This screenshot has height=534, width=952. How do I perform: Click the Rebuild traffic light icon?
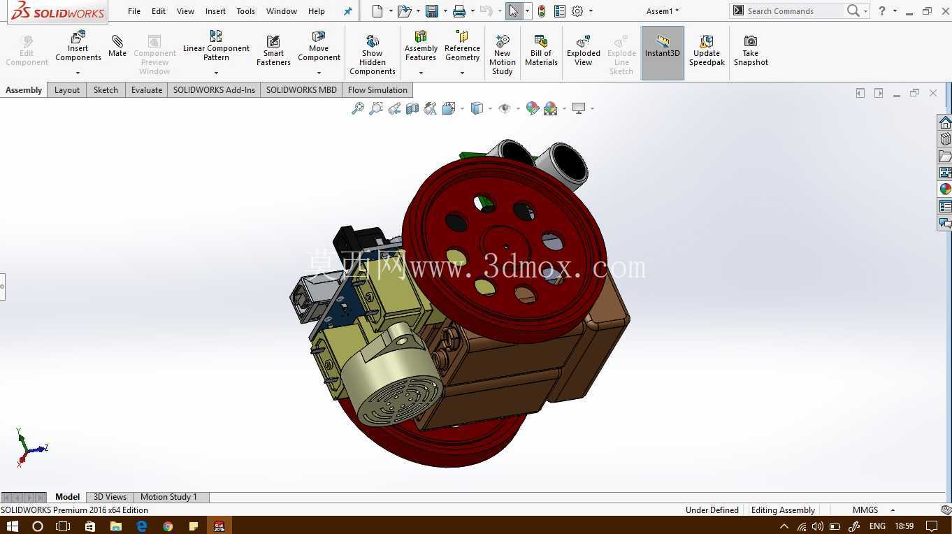pyautogui.click(x=542, y=11)
